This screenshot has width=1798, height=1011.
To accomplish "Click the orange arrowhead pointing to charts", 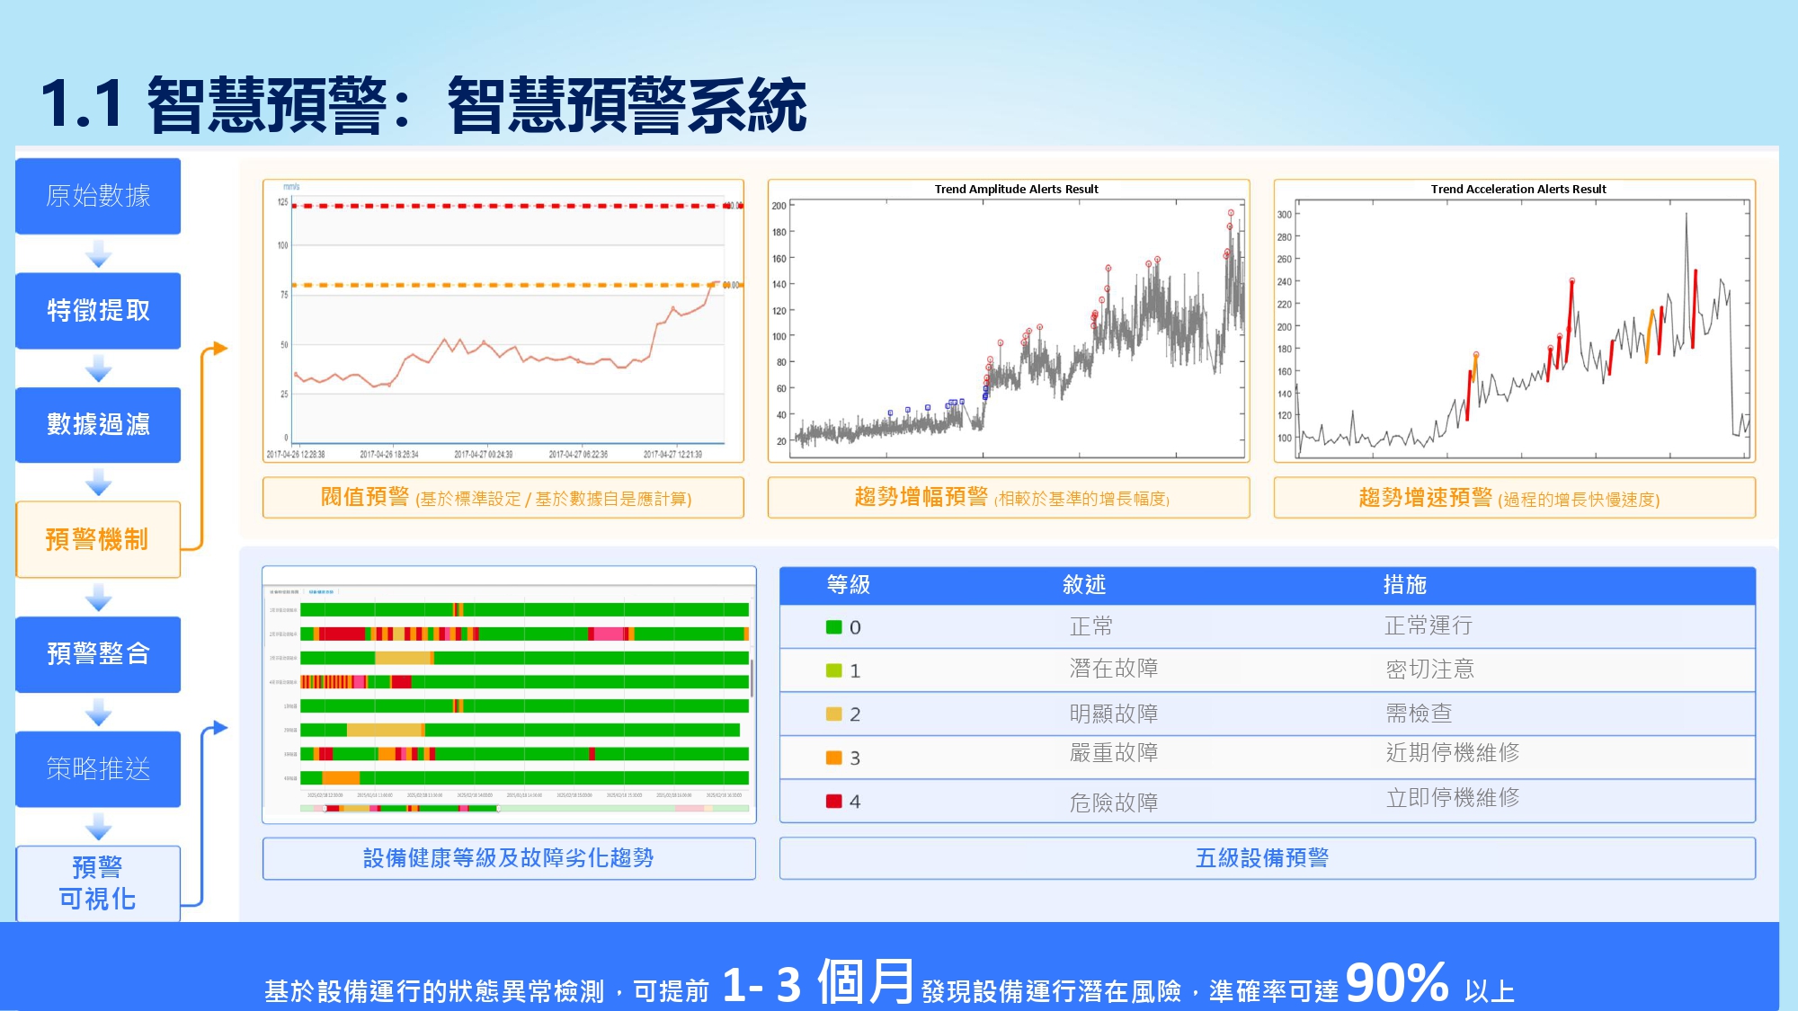I will point(219,349).
